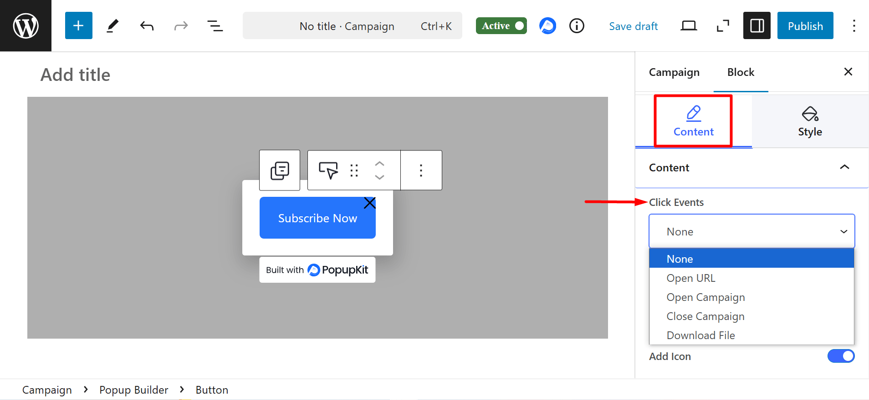This screenshot has width=869, height=400.
Task: Switch to the Style tab
Action: (x=810, y=122)
